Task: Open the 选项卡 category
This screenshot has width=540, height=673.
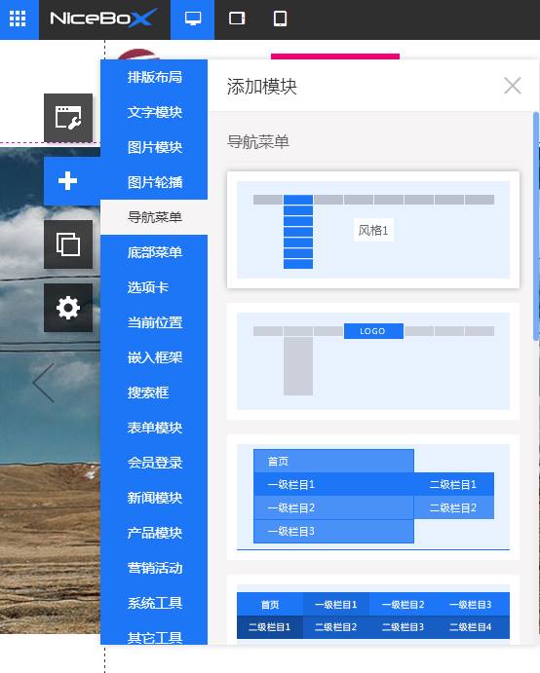Action: pos(154,287)
